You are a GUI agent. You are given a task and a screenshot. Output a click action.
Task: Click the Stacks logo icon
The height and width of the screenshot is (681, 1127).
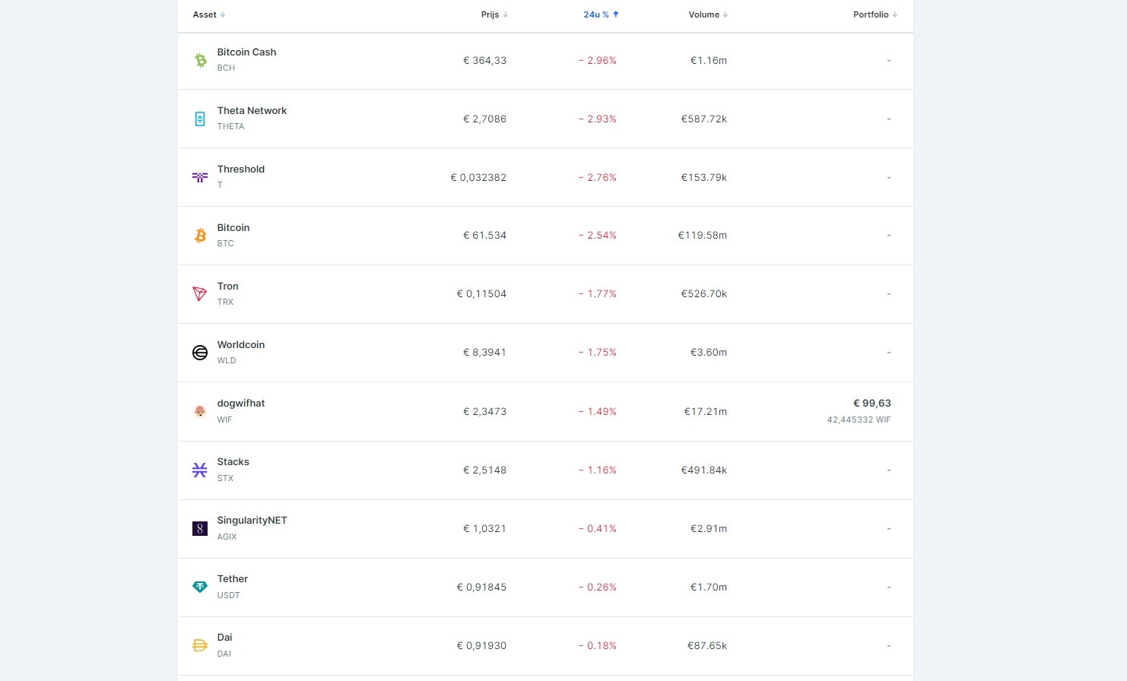pos(200,470)
